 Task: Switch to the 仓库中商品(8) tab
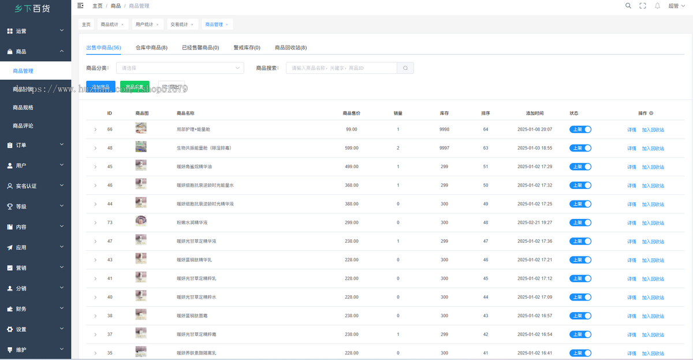pos(151,47)
